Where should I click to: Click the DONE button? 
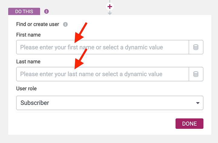coord(189,124)
